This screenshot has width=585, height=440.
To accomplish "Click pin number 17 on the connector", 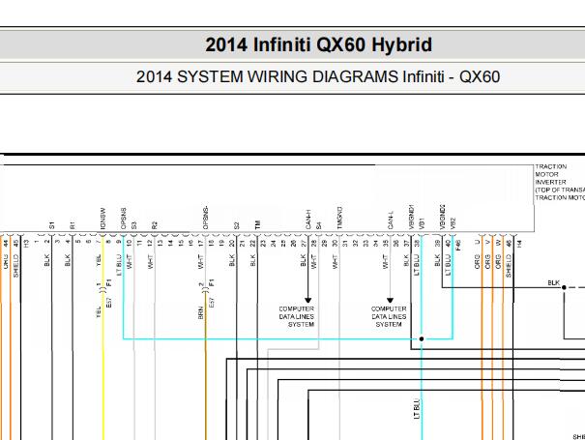I will [201, 244].
